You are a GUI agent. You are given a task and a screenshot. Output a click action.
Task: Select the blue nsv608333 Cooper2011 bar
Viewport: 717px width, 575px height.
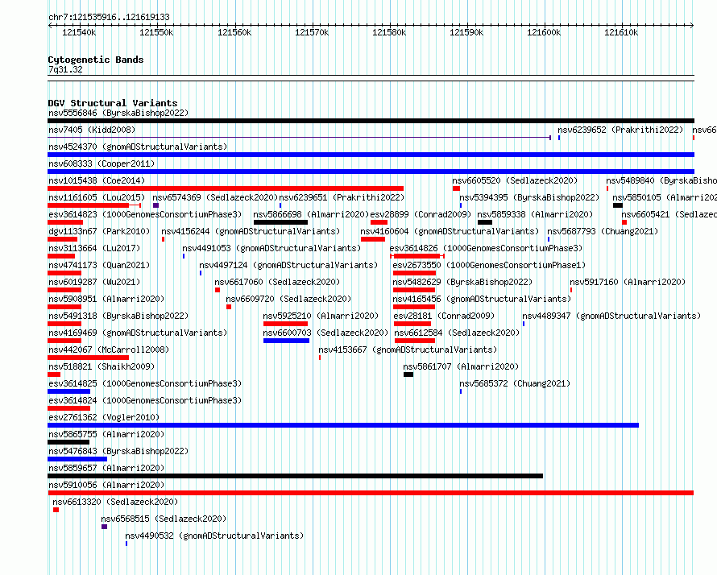(371, 172)
